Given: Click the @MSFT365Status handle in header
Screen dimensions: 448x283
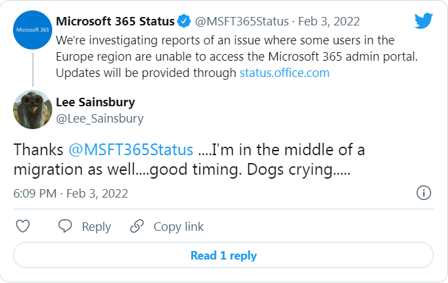Looking at the screenshot, I should pos(239,23).
